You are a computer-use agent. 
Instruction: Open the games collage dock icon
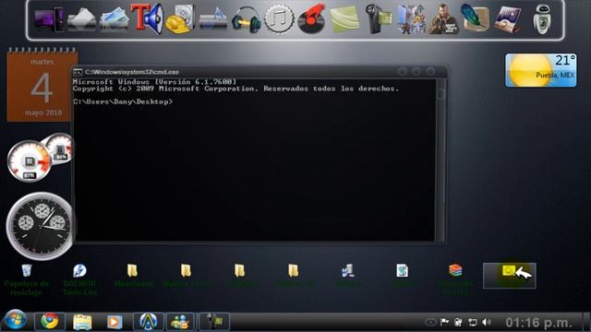click(411, 19)
